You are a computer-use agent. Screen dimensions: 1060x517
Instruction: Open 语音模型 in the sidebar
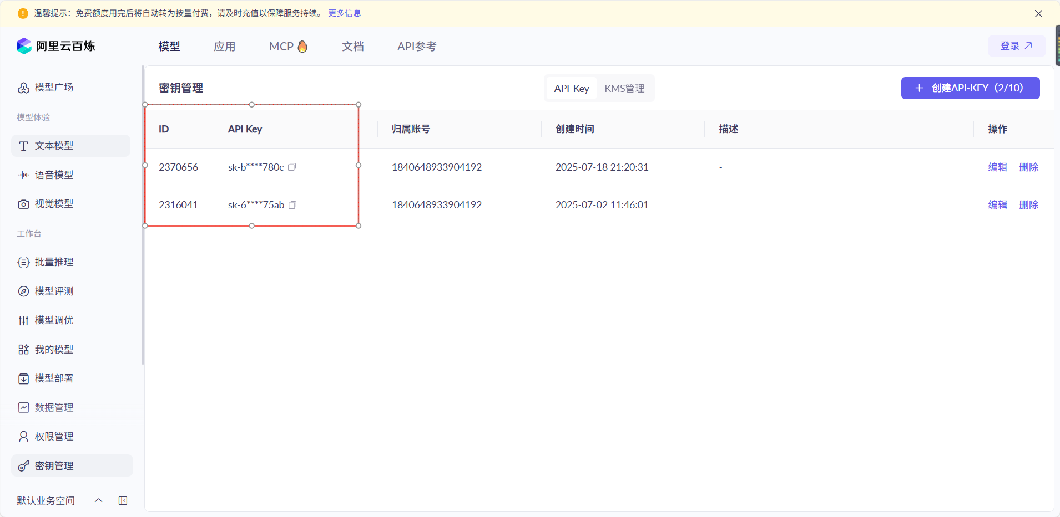coord(54,175)
